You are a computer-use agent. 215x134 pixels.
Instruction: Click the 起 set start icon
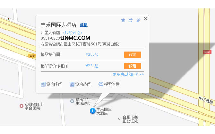pyautogui.click(x=72, y=84)
